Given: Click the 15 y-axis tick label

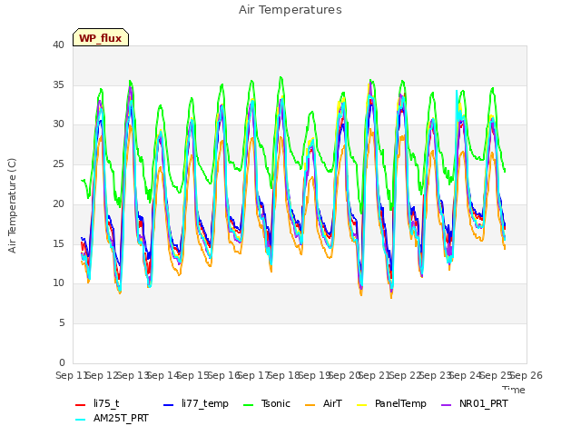Looking at the screenshot, I should click(x=58, y=243).
